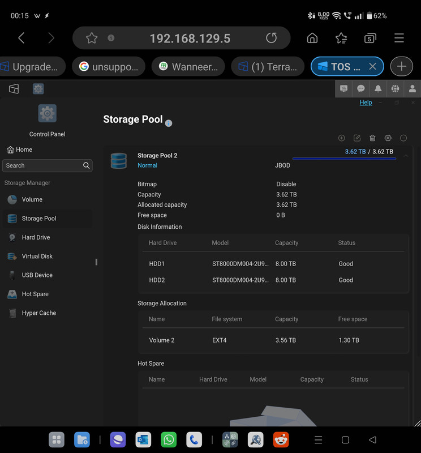Click the Model column header in Disk Information
The width and height of the screenshot is (421, 453).
(x=220, y=243)
